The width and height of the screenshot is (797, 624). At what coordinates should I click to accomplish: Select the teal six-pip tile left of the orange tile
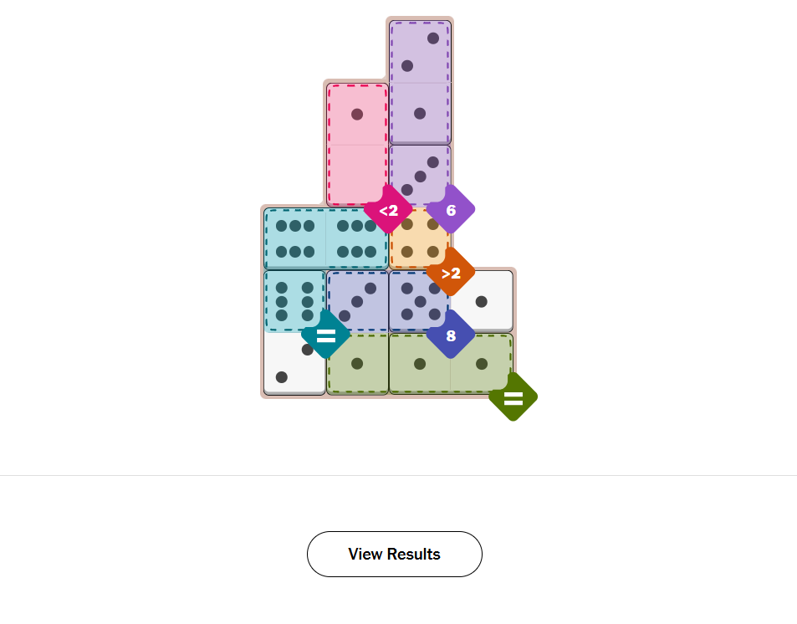pyautogui.click(x=357, y=238)
